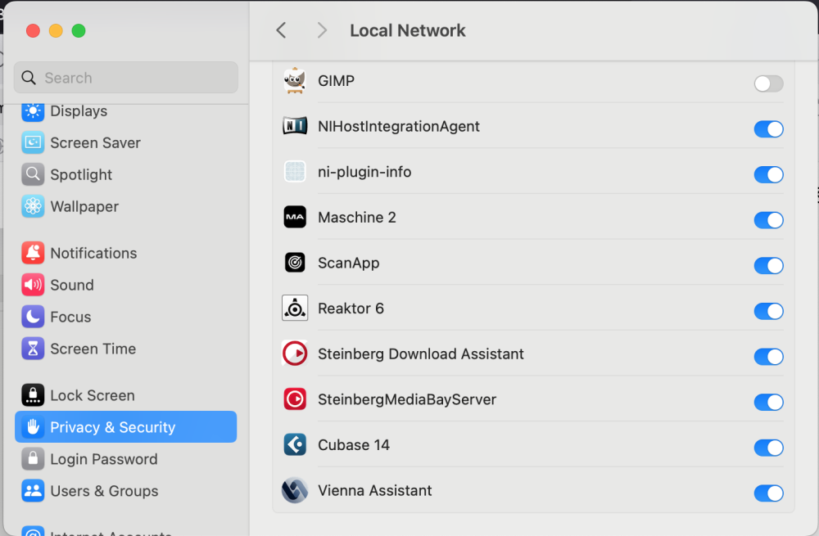This screenshot has width=819, height=536.
Task: Disable Cubase 14 local network access
Action: point(768,448)
